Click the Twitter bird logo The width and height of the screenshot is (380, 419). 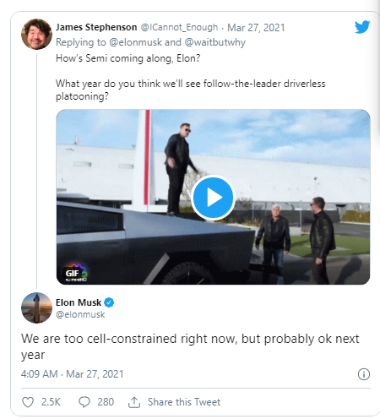tap(362, 27)
